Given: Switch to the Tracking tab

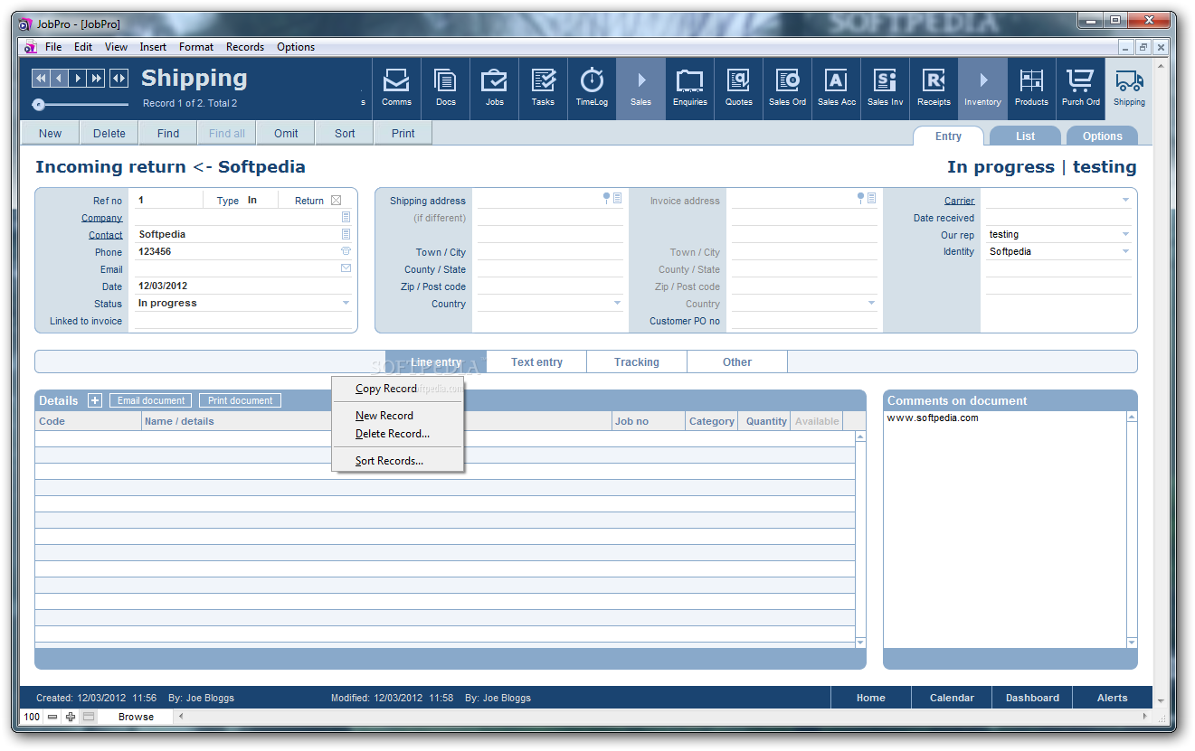Looking at the screenshot, I should point(637,361).
